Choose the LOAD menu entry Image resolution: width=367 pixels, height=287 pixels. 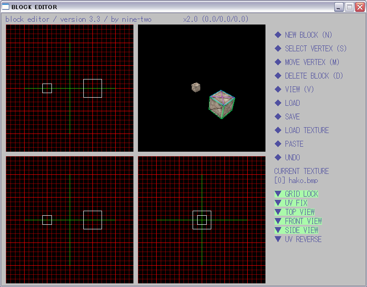(292, 103)
